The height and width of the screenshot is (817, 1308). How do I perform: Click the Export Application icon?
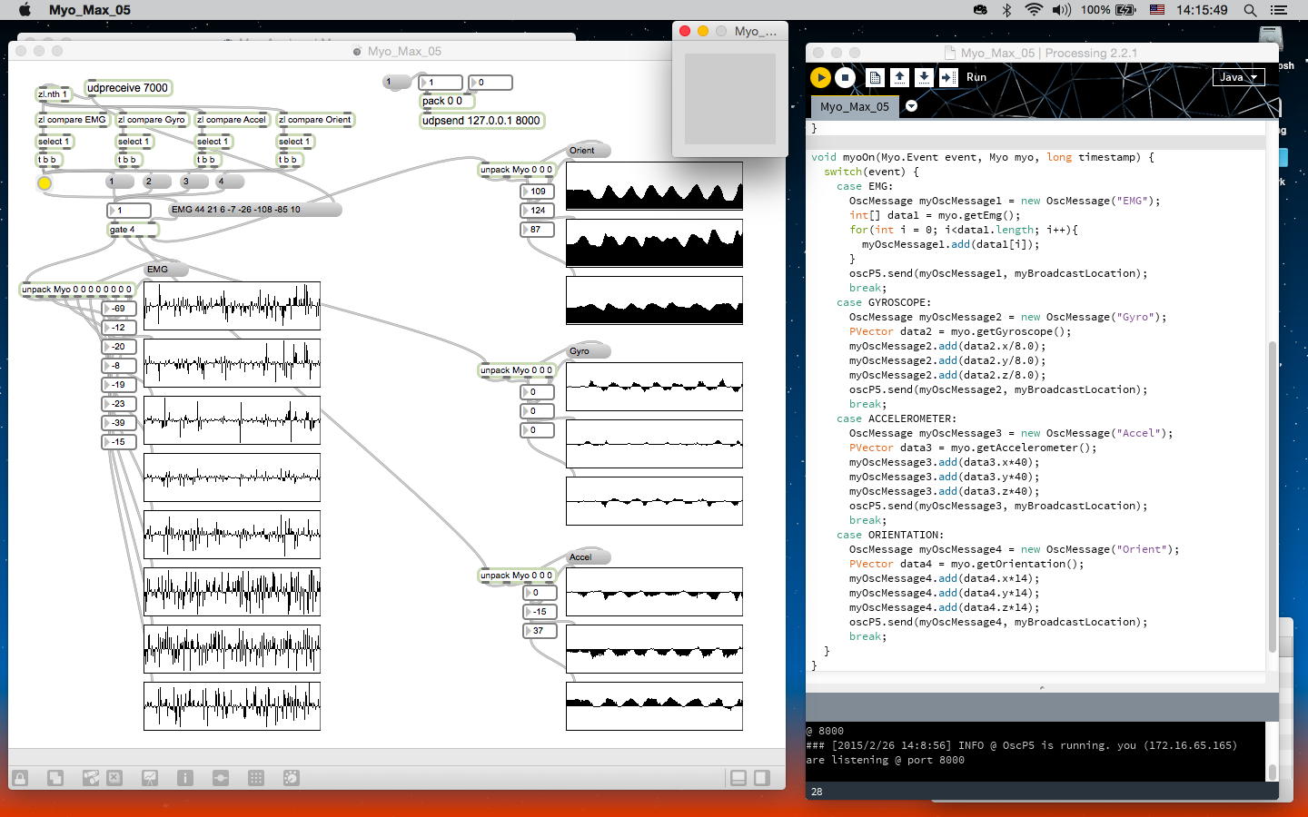click(947, 78)
